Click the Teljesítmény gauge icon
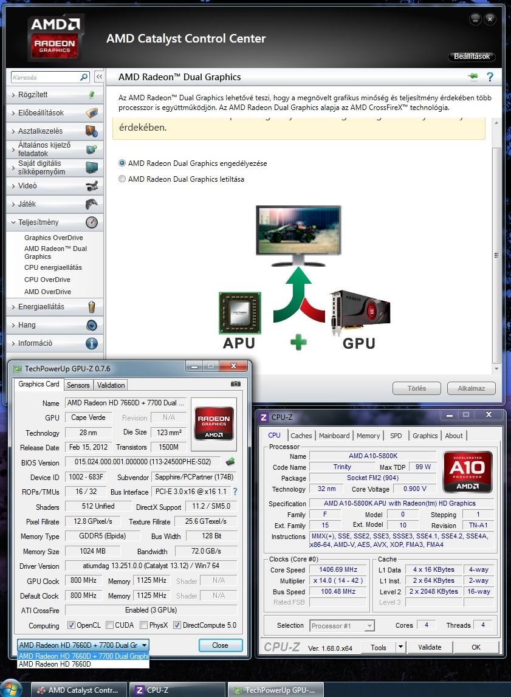The image size is (511, 697). (x=92, y=222)
